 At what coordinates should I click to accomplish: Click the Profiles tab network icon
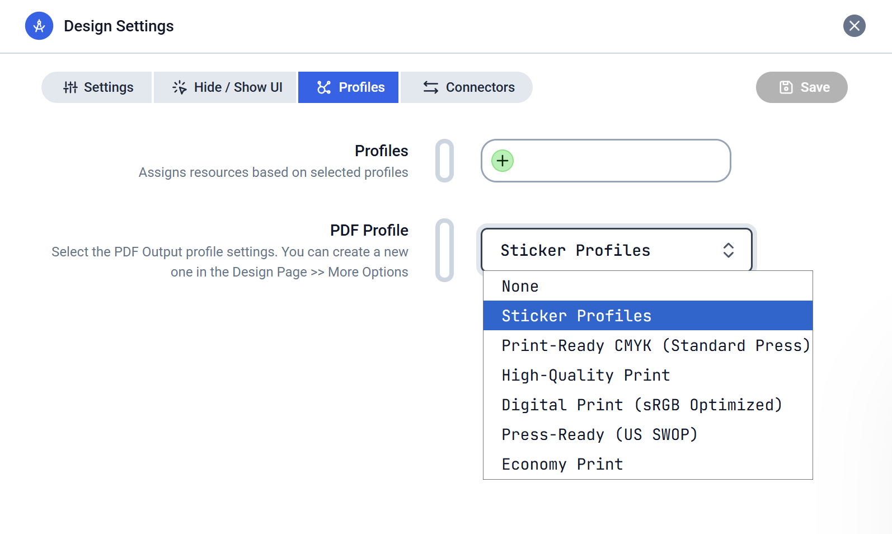[324, 87]
